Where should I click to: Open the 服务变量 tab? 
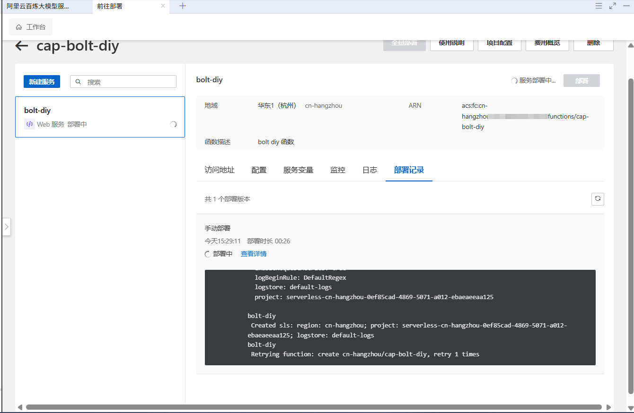[x=299, y=170]
